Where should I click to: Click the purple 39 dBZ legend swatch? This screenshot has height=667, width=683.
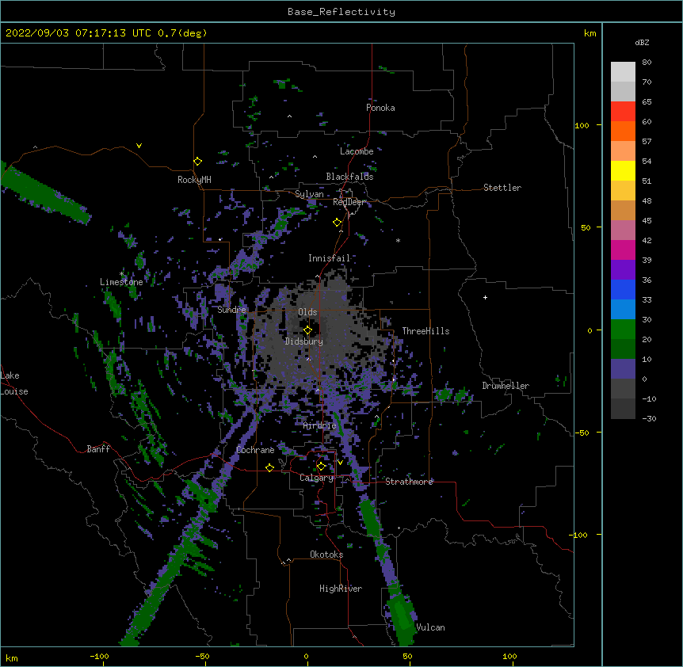(x=623, y=269)
